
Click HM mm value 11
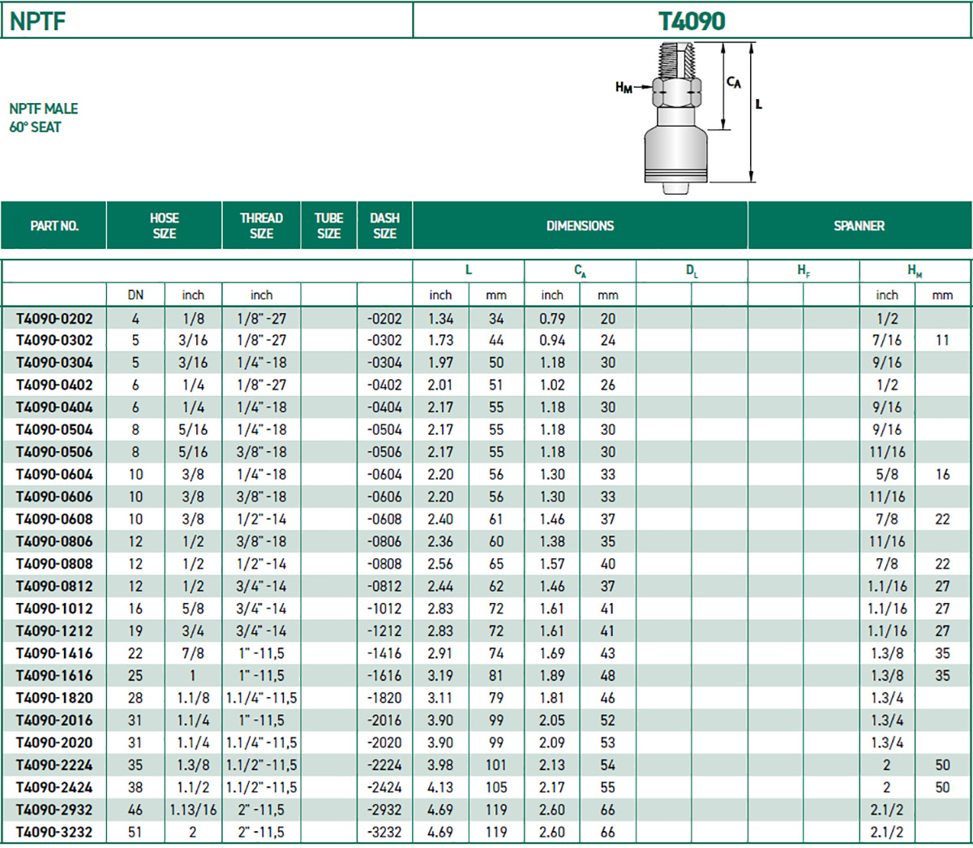[x=942, y=341]
